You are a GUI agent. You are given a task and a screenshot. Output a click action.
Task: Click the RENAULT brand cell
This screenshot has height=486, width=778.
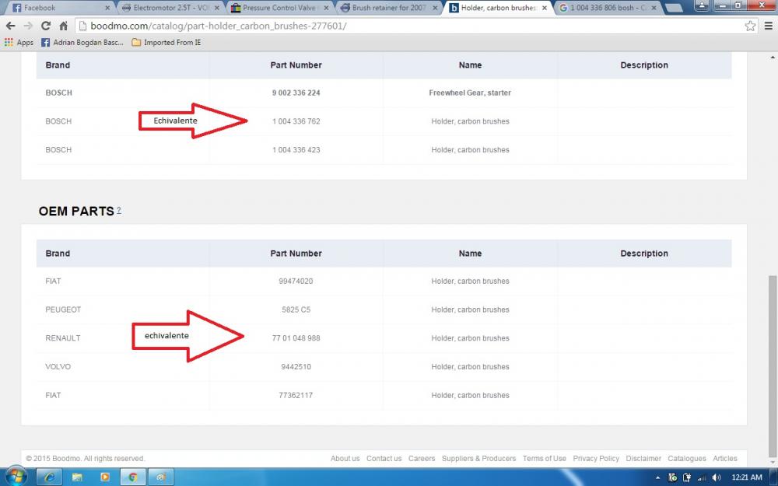pyautogui.click(x=63, y=338)
